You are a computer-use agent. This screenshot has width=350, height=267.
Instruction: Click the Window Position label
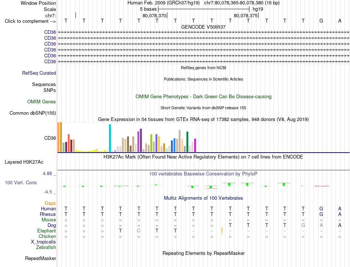tap(38, 3)
